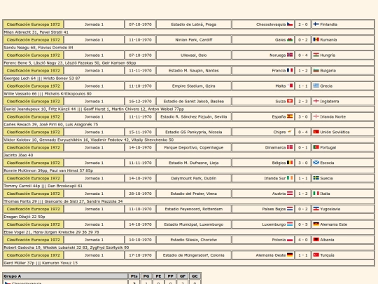Click venue Ninian Park, Cardiff
378x284 pixels.
pyautogui.click(x=194, y=40)
